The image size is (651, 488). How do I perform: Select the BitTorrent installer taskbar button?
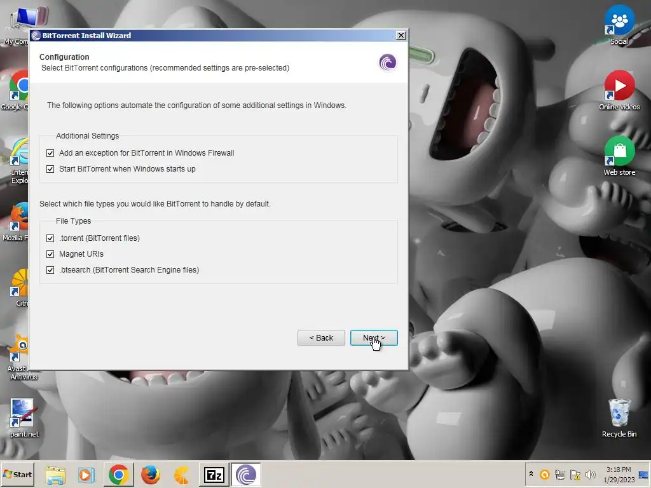pyautogui.click(x=246, y=475)
